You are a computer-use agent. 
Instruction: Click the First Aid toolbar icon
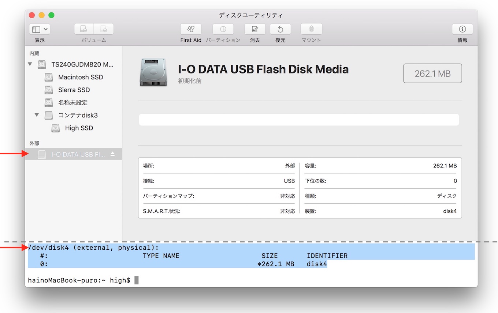[191, 29]
